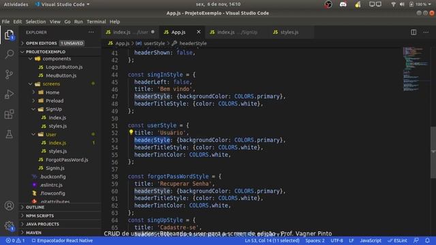Open the Wi-Fi network indicator

click(393, 5)
